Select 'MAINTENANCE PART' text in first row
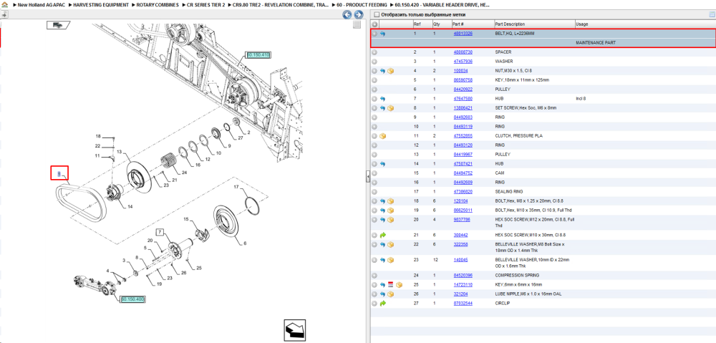The width and height of the screenshot is (716, 343). tap(596, 42)
